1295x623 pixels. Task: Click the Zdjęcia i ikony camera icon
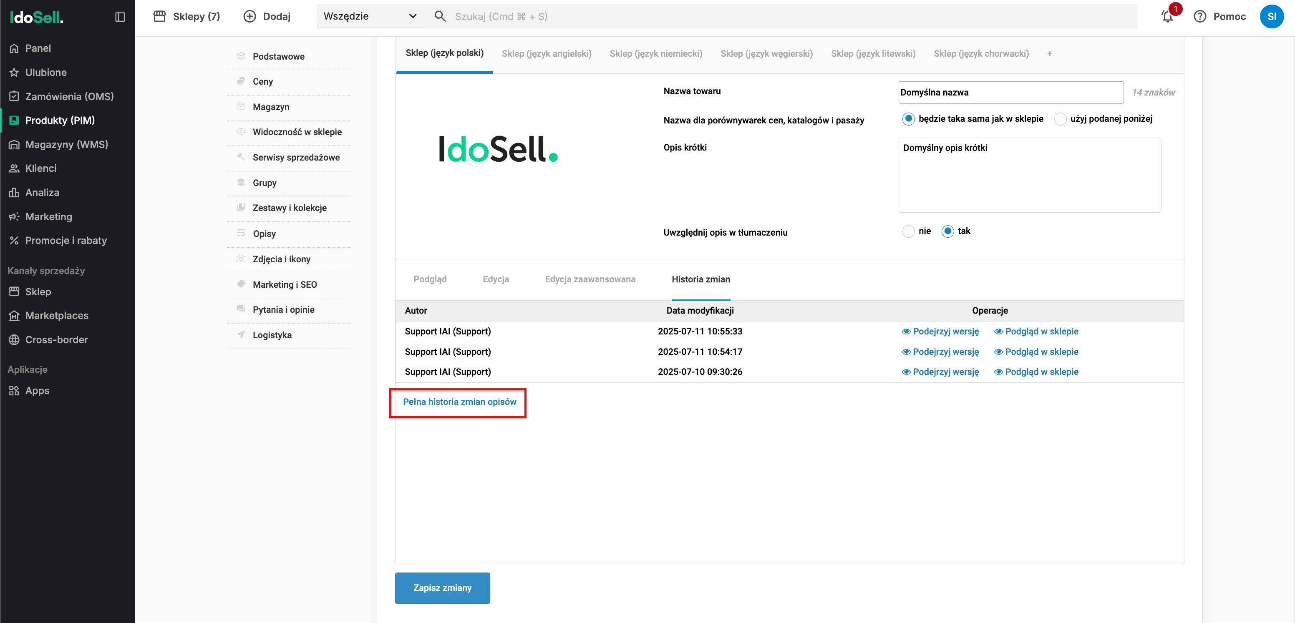coord(241,259)
